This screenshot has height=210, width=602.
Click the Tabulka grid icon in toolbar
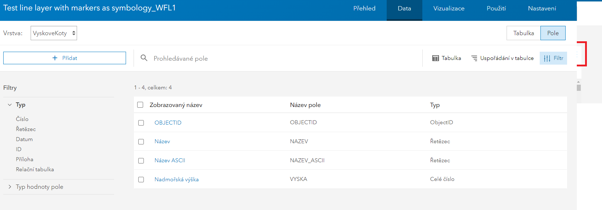(436, 58)
